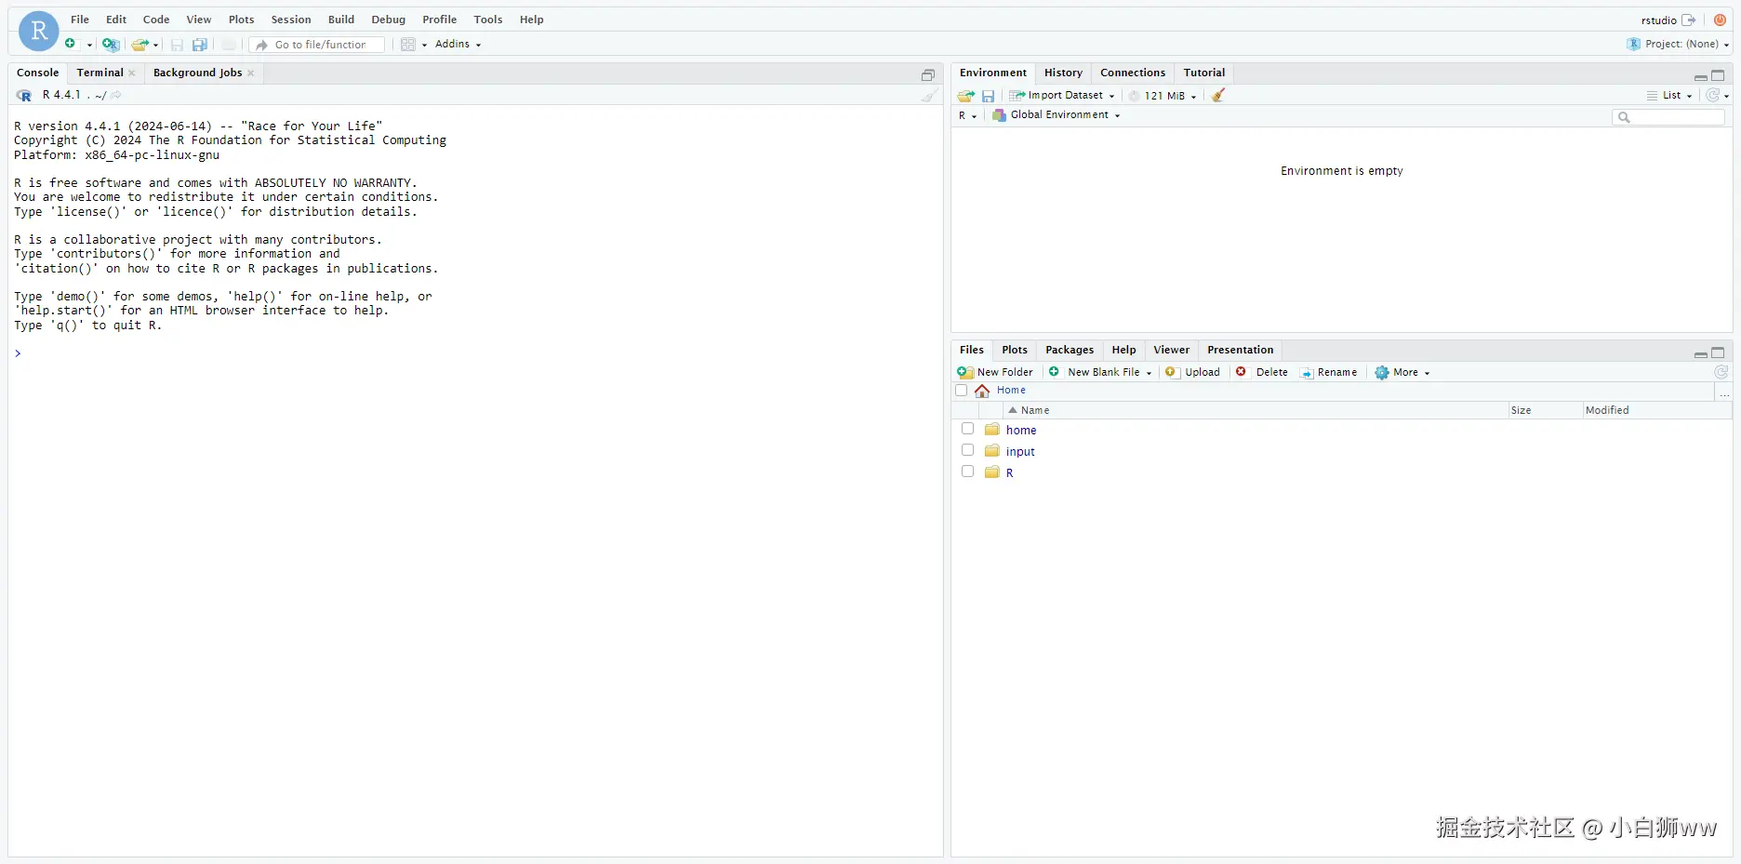Click the load workspace icon
The height and width of the screenshot is (864, 1741).
(966, 96)
